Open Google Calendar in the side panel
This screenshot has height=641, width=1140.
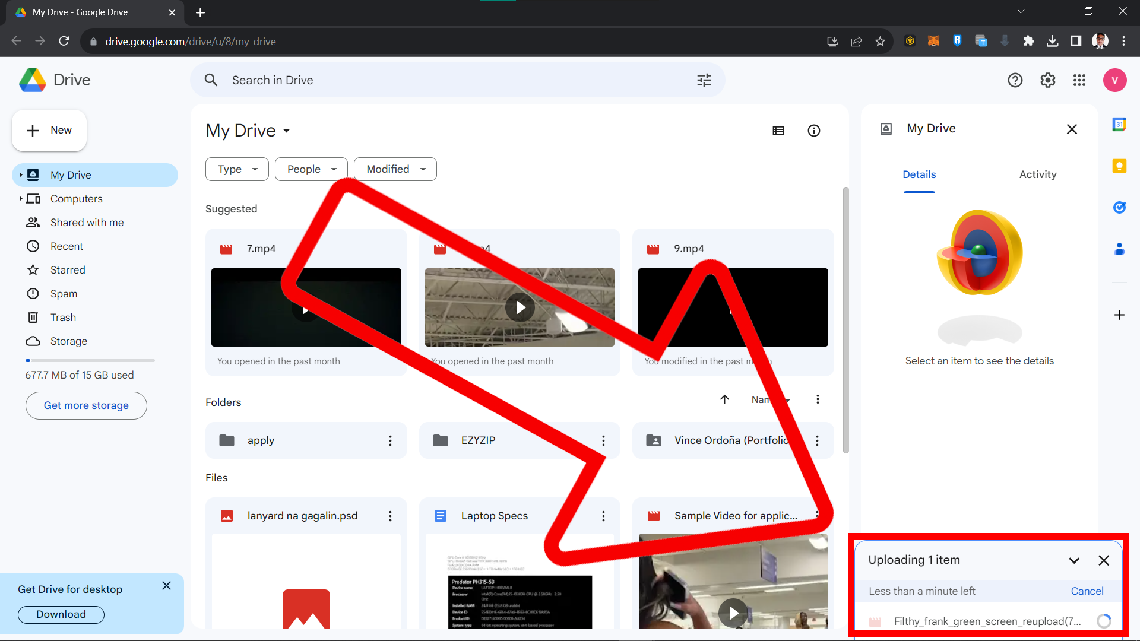coord(1120,124)
